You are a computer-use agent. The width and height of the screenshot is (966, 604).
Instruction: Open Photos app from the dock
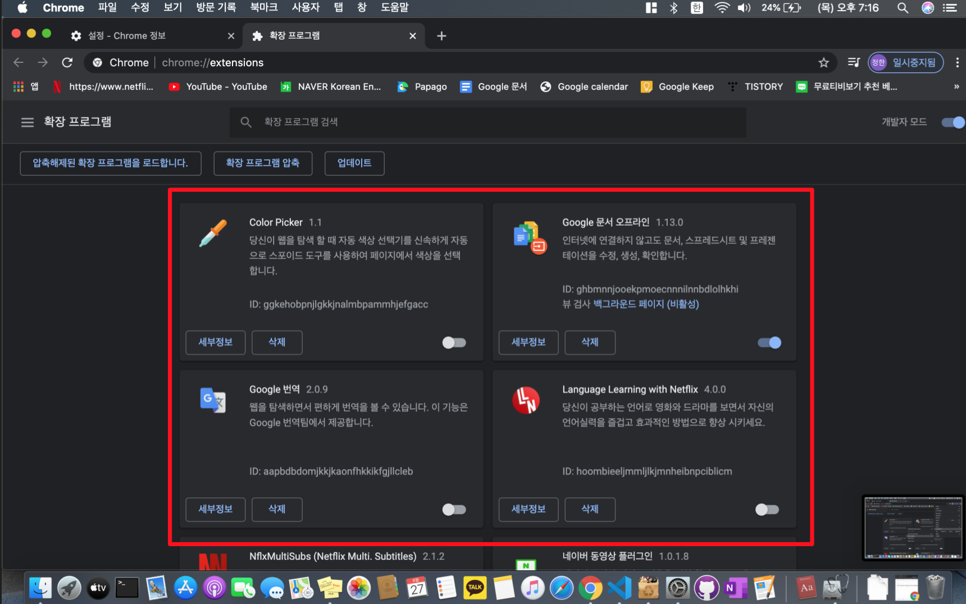359,588
